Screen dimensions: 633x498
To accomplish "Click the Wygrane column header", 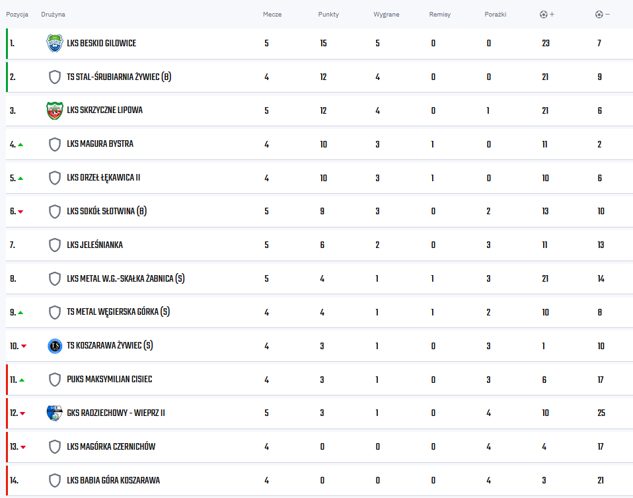I will (387, 15).
